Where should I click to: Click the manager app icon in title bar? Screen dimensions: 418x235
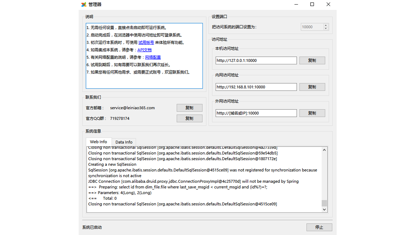[84, 5]
